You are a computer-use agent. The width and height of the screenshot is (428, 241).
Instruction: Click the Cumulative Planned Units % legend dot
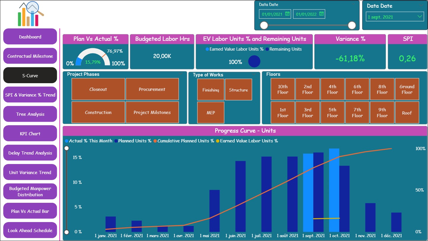[155, 141]
